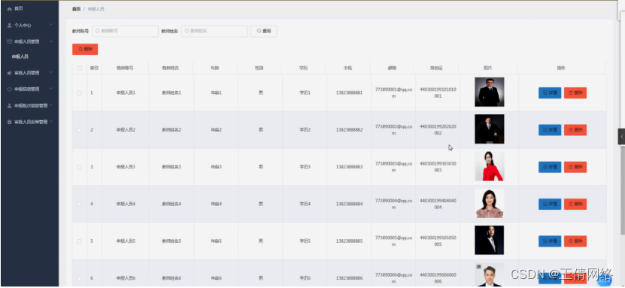
Task: Click the 年龄 column header
Action: point(214,68)
